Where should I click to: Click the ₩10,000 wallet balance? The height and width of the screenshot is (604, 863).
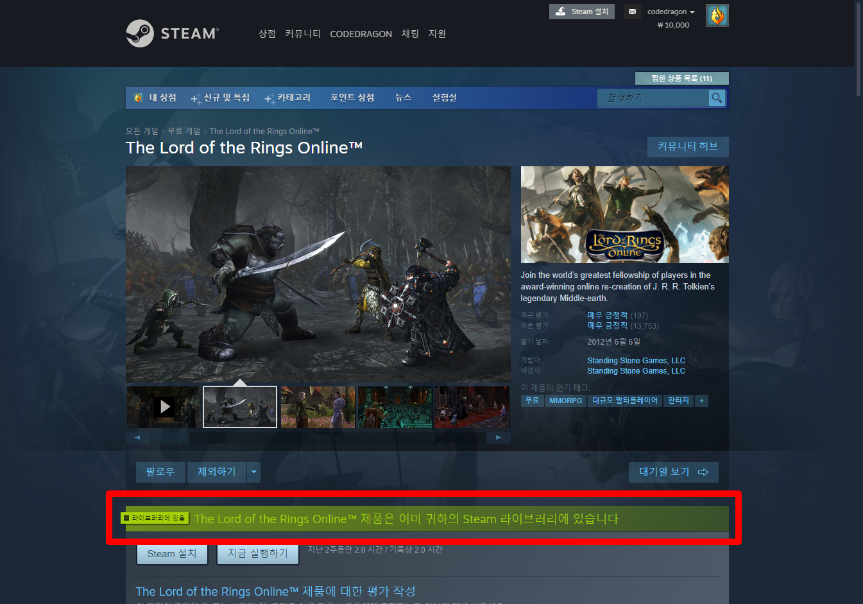coord(673,25)
